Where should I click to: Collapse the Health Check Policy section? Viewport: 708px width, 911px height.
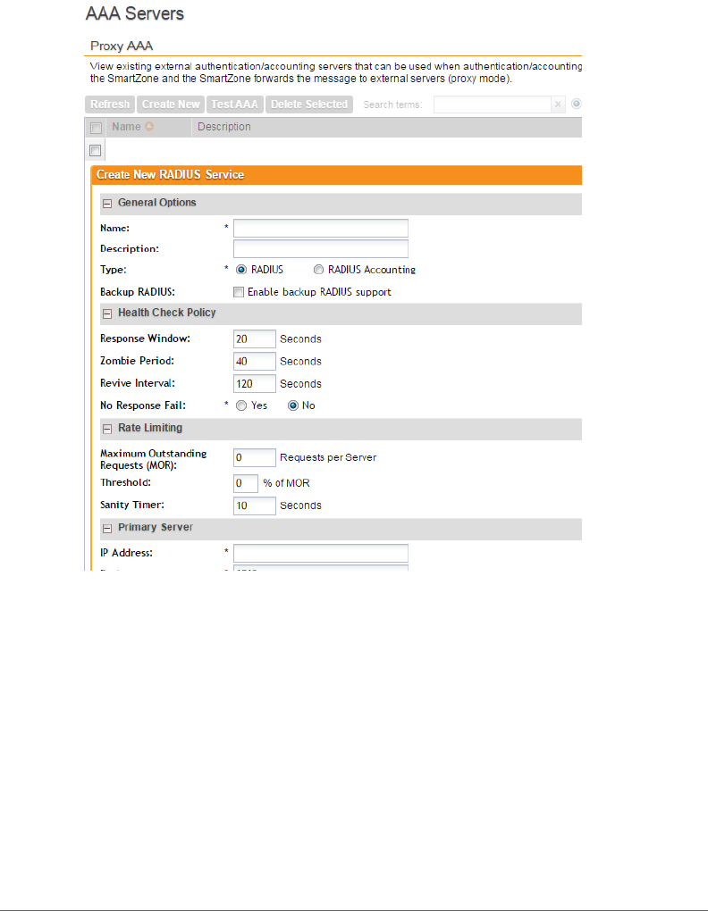(107, 313)
